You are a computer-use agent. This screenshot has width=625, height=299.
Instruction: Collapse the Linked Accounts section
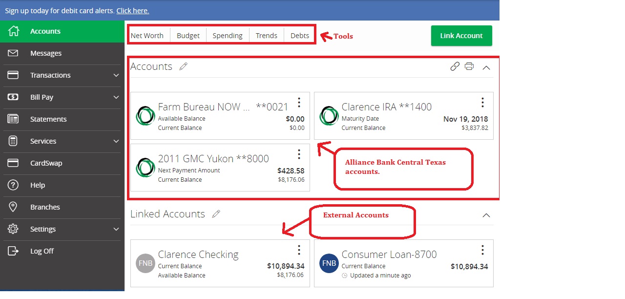pyautogui.click(x=486, y=215)
